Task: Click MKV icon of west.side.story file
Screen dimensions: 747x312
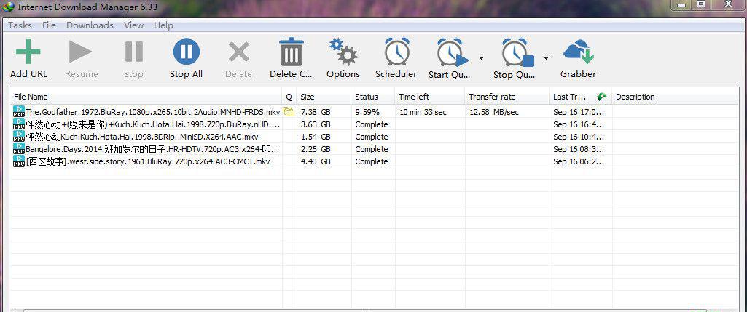Action: tap(19, 161)
